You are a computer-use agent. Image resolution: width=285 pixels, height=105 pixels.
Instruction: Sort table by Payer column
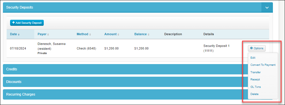43,34
